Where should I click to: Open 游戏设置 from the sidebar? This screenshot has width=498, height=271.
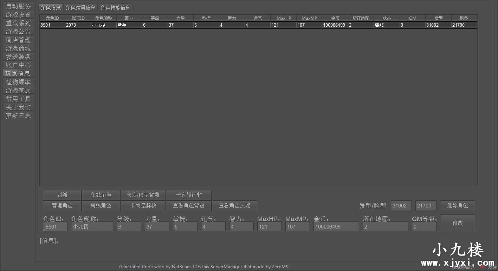click(x=18, y=15)
